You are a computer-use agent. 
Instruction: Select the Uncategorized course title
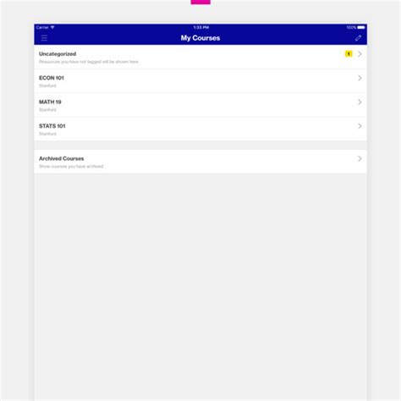[58, 54]
